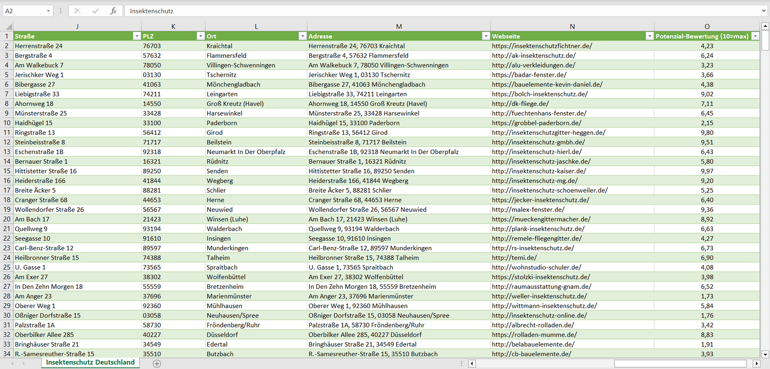Click the vertical scrollbar down arrow

[765, 354]
